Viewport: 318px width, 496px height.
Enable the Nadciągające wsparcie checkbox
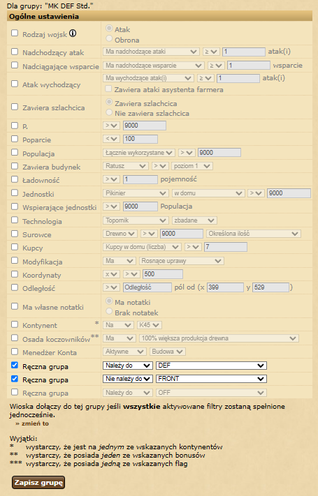pyautogui.click(x=15, y=65)
